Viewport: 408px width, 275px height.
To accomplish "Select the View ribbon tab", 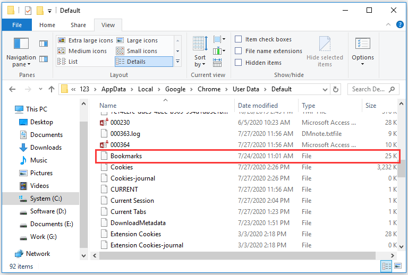I will coord(108,25).
